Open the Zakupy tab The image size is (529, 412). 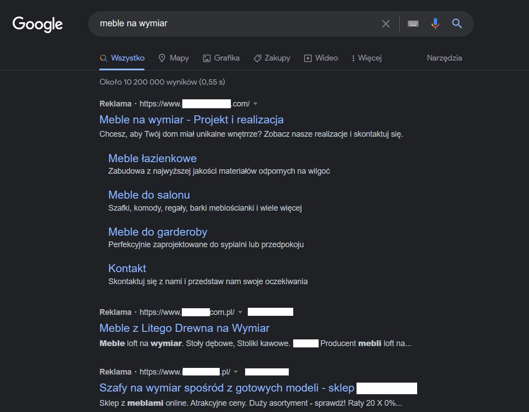[272, 58]
